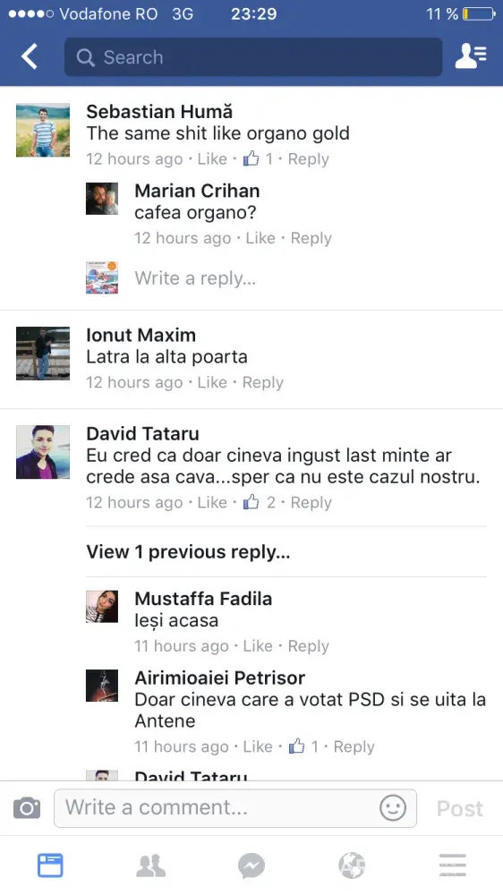This screenshot has width=503, height=895.
Task: Open the Notifications globe icon
Action: (352, 865)
